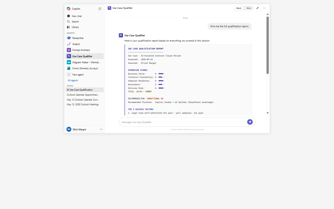The height and width of the screenshot is (209, 334).
Task: Send the message with arrow button
Action: [x=250, y=122]
